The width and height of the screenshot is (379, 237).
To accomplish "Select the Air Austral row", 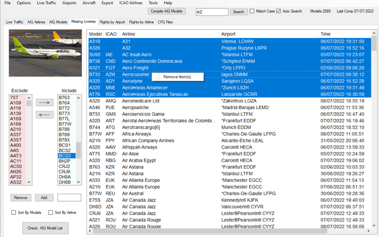I will click(x=229, y=194).
